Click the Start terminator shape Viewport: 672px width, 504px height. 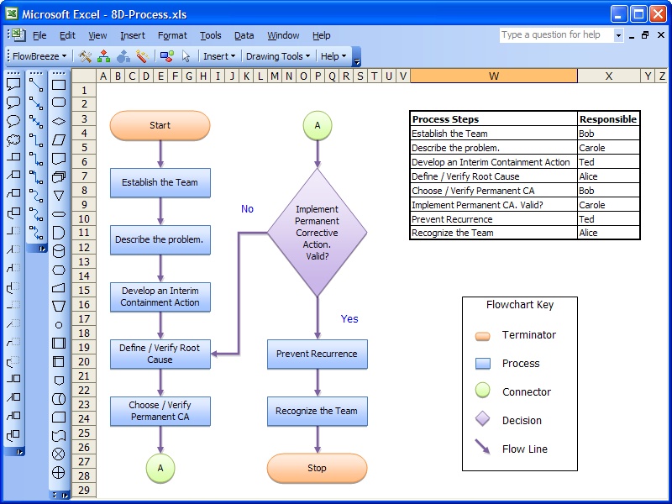pos(160,125)
